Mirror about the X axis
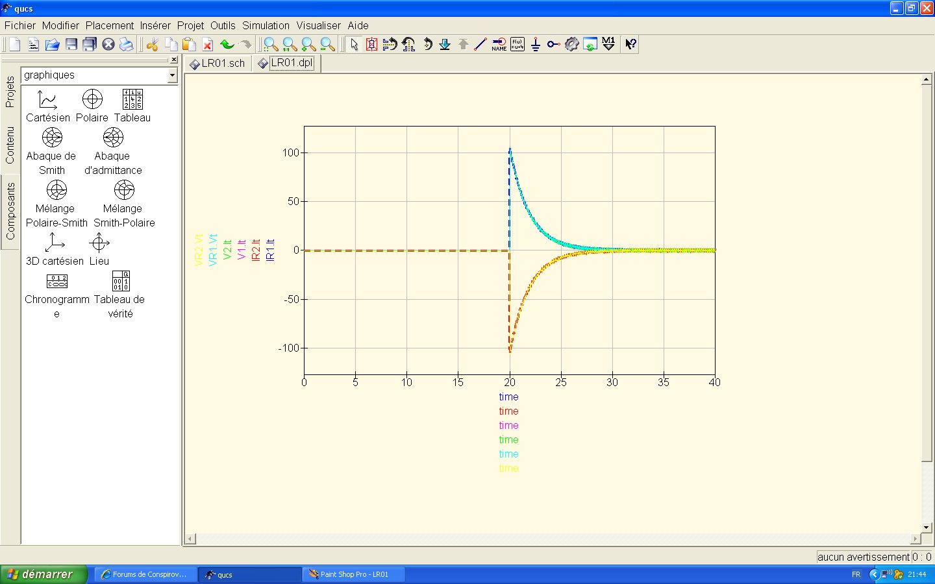The height and width of the screenshot is (584, 935). click(390, 44)
